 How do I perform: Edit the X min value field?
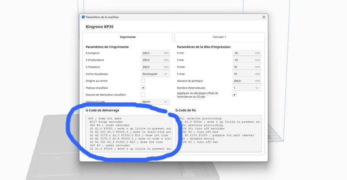[x=247, y=53]
